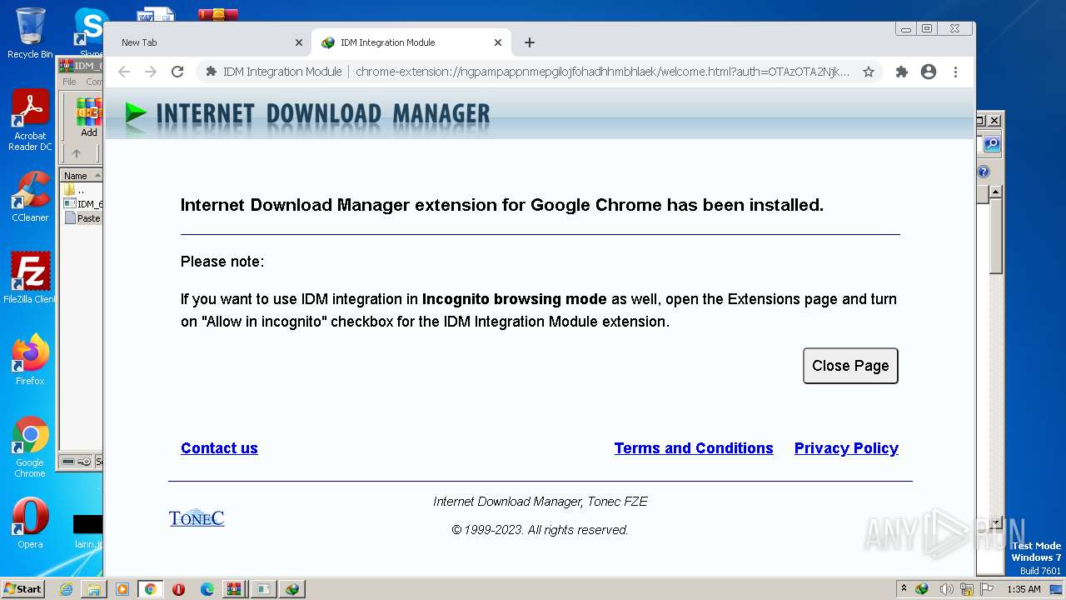Click the help icon in the background window
Image resolution: width=1066 pixels, height=600 pixels.
pyautogui.click(x=984, y=172)
